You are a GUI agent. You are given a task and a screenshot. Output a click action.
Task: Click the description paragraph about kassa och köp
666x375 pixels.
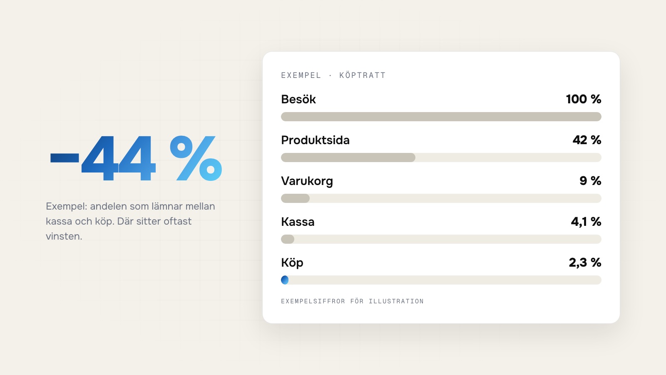(130, 221)
